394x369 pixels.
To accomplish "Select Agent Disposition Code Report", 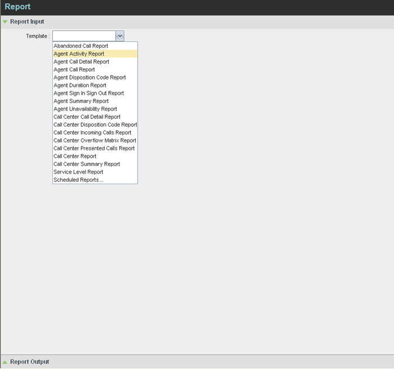I will 95,78.
